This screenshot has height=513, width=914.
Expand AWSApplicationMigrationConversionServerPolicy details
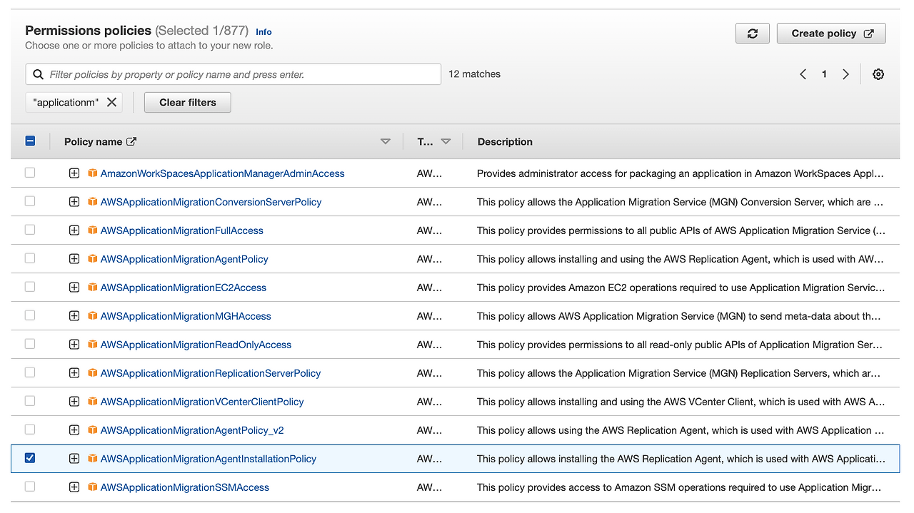(x=74, y=202)
